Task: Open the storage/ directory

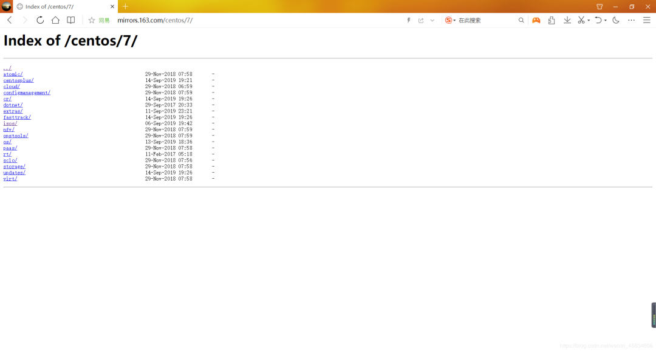Action: pos(14,166)
